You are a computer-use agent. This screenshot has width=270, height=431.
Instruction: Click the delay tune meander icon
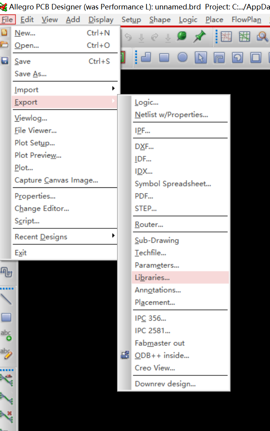6,272
